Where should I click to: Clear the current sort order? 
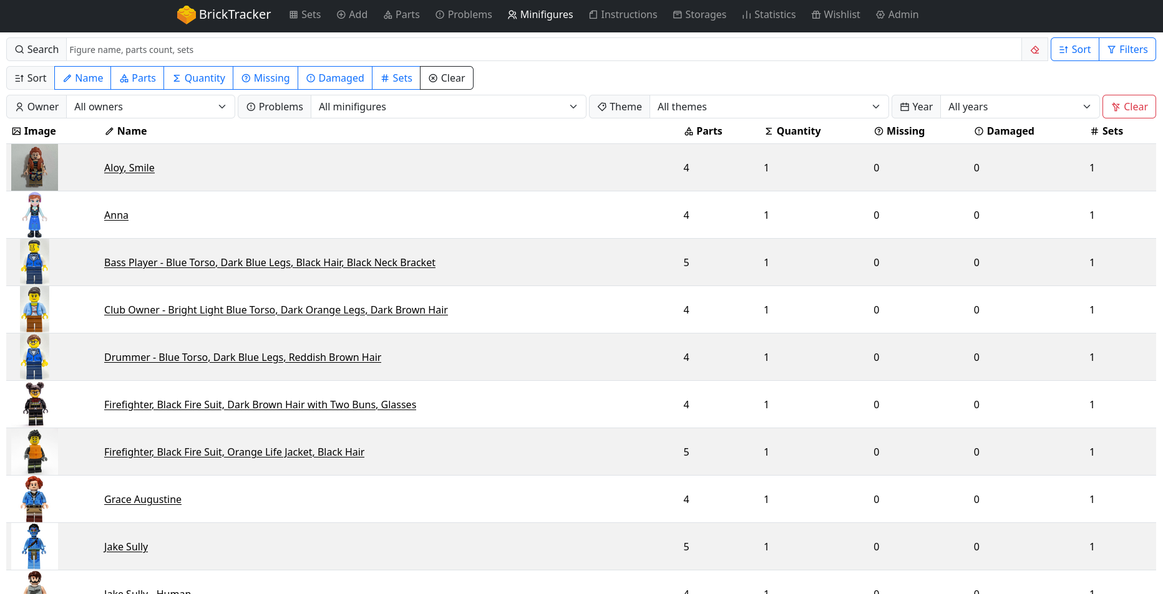click(x=447, y=79)
